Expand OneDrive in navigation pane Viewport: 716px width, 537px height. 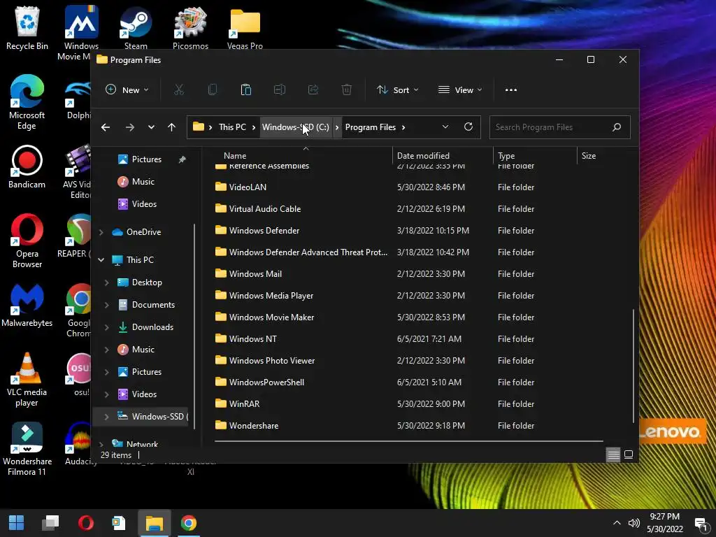coord(101,232)
